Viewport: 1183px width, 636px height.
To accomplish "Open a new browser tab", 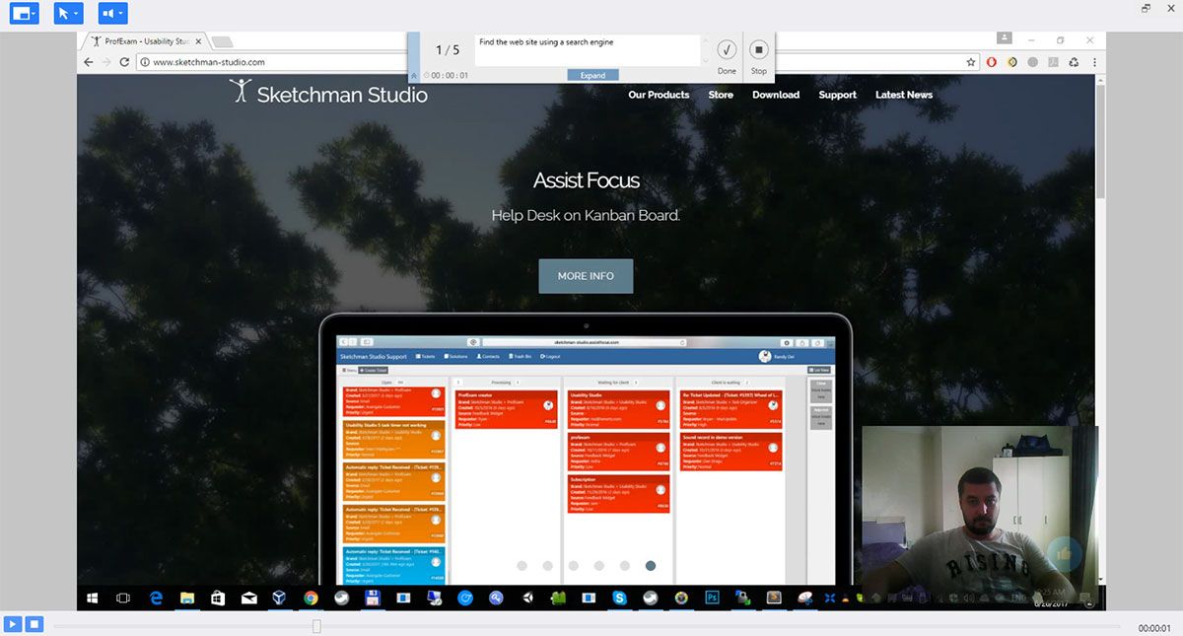I will pos(223,41).
